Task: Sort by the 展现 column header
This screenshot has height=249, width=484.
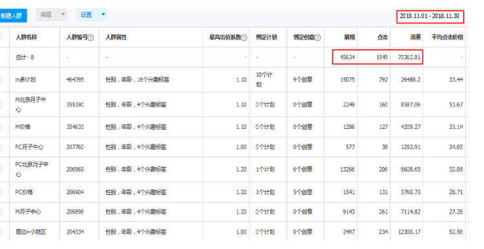Action: (x=349, y=37)
